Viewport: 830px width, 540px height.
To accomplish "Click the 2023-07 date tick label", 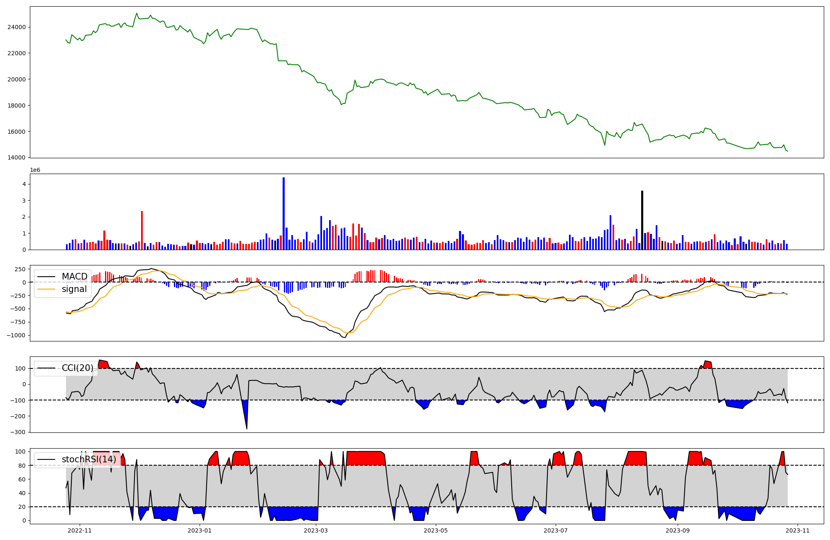I will (555, 530).
